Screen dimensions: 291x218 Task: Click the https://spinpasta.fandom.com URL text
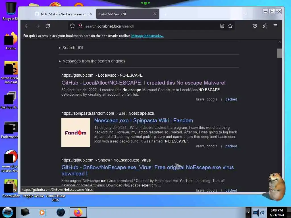(x=108, y=113)
